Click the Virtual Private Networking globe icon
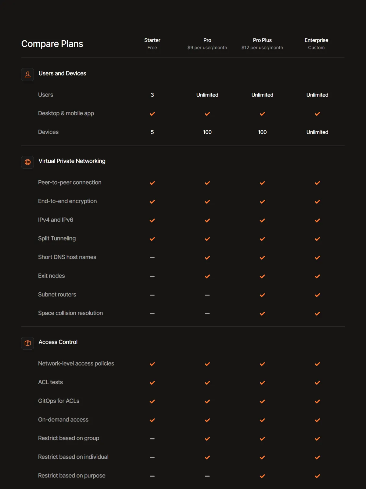This screenshot has height=489, width=366. (x=27, y=162)
